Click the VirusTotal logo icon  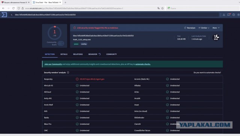click(4, 15)
